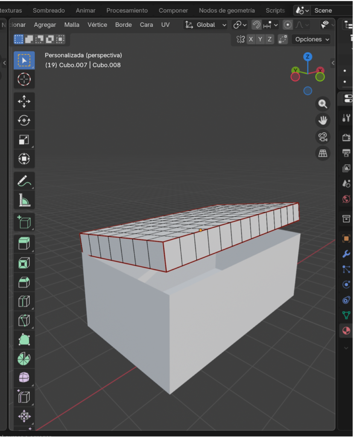Toggle proportional editing in header
The width and height of the screenshot is (354, 438).
pos(288,25)
